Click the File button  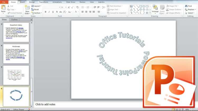pyautogui.click(x=4, y=2)
